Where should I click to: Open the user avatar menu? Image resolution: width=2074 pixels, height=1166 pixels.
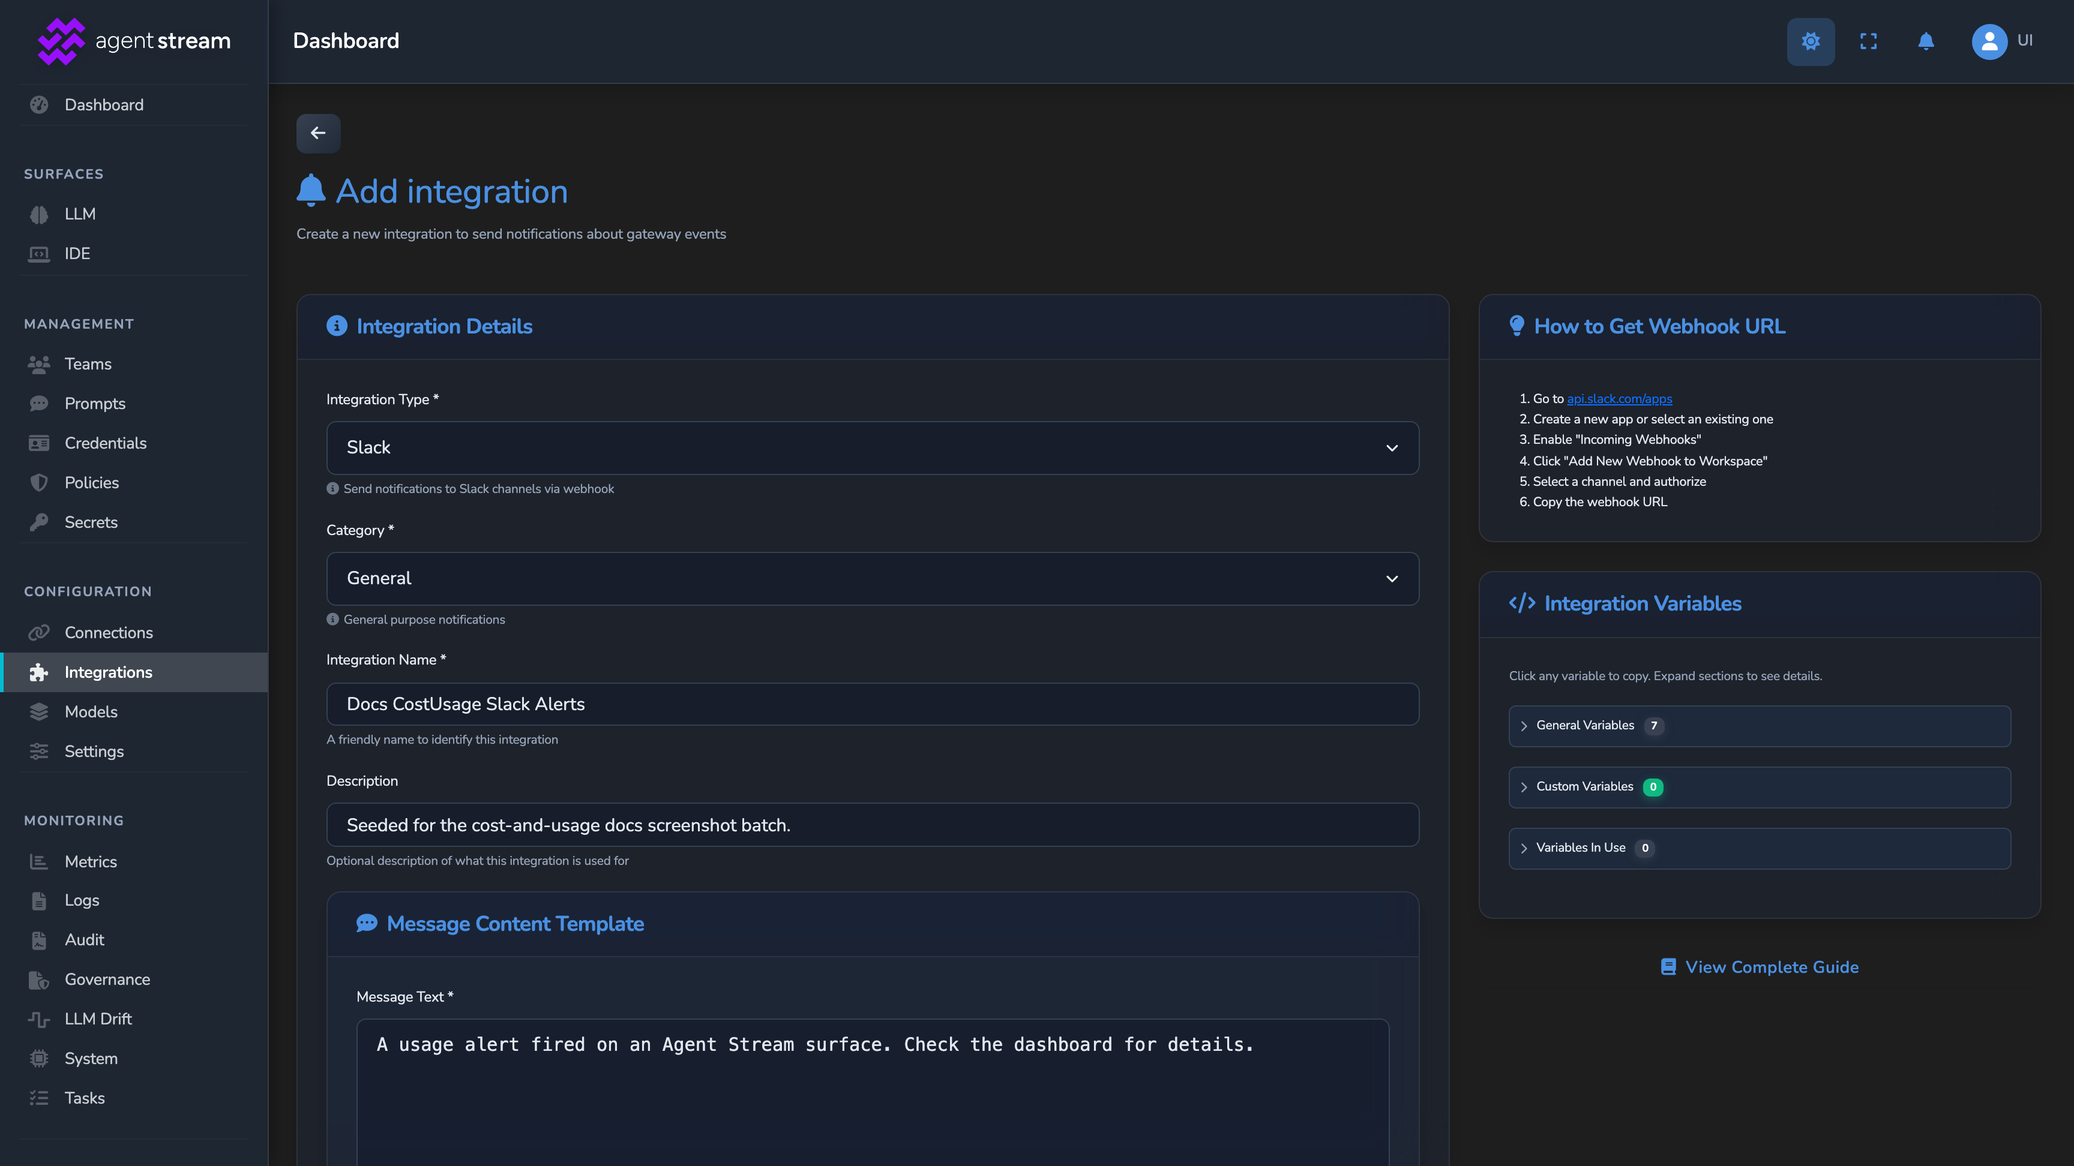[x=1989, y=41]
